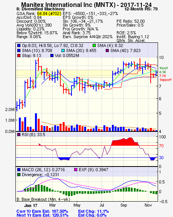Click the Pivot 8.56 label
The height and width of the screenshot is (217, 173).
coord(163,70)
